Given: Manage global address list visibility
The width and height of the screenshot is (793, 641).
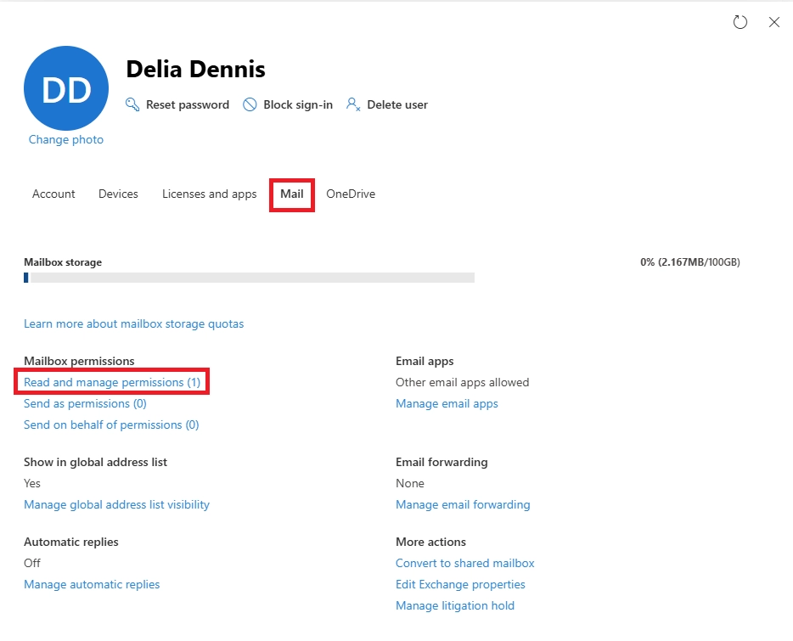Looking at the screenshot, I should (x=116, y=504).
